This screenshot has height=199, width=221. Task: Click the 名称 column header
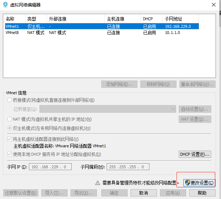[x=15, y=19]
